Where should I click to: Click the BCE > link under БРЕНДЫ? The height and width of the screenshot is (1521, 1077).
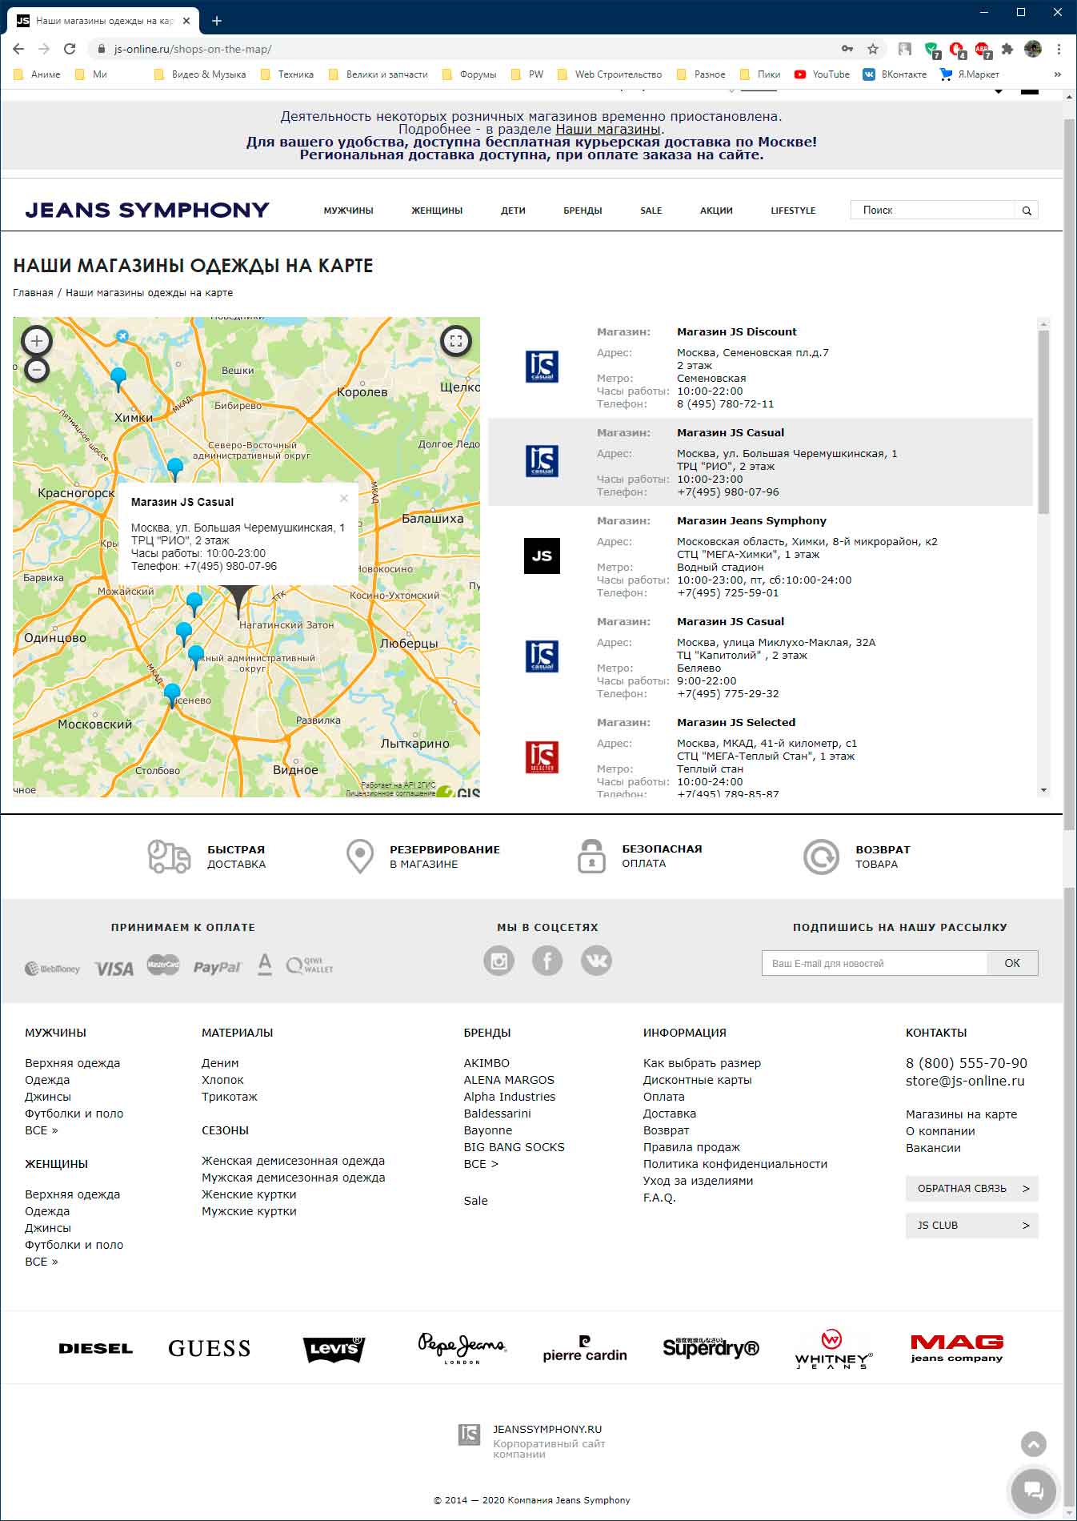click(481, 1164)
